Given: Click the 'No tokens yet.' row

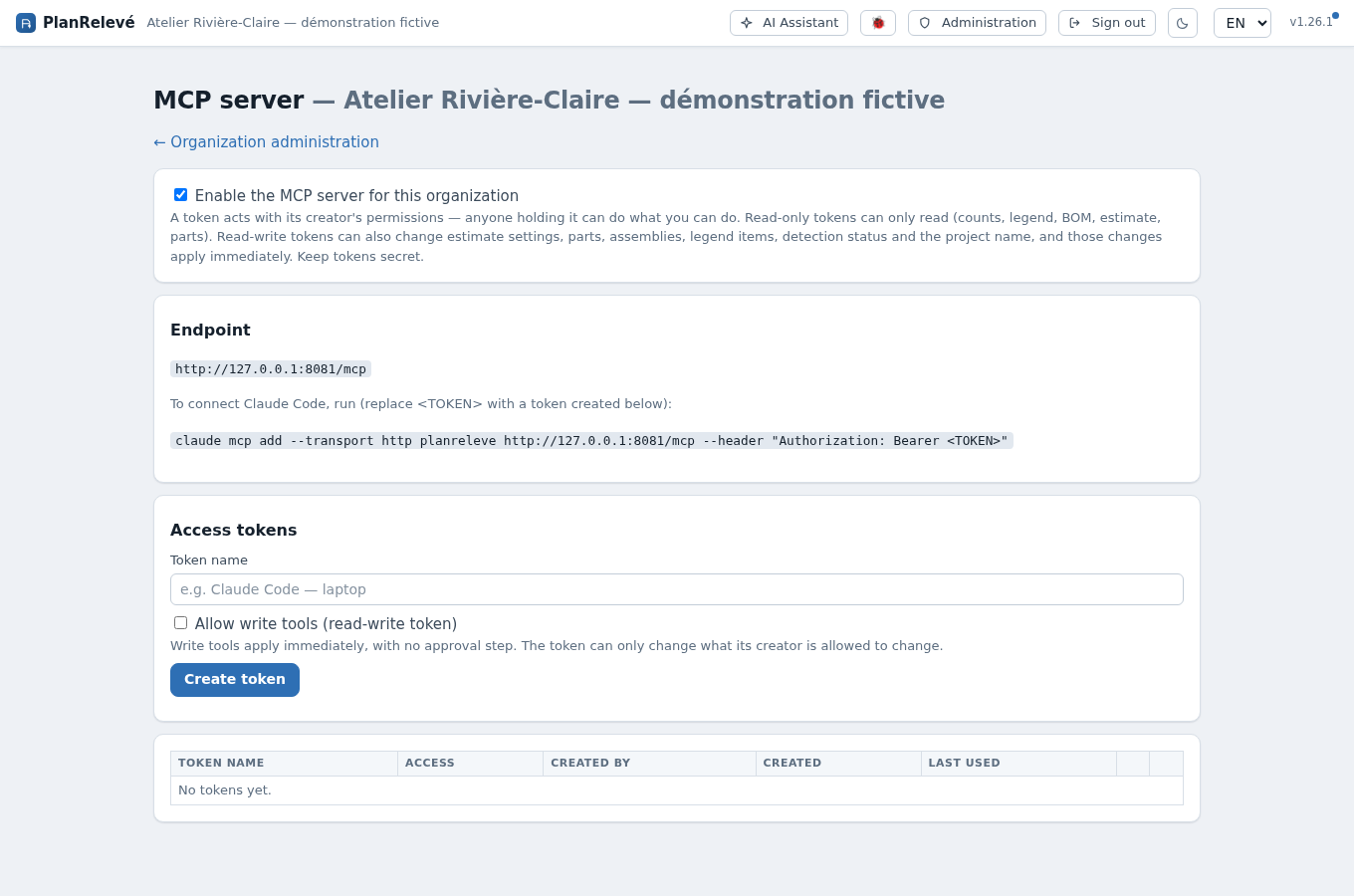Looking at the screenshot, I should pos(677,790).
